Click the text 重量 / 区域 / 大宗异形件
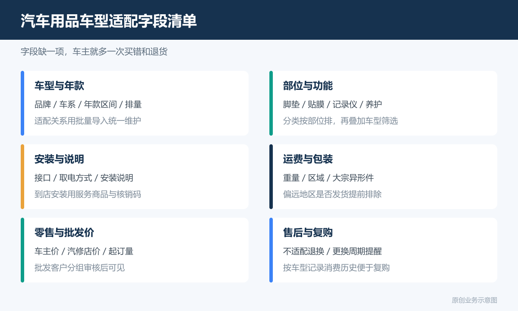The height and width of the screenshot is (311, 518). 328,178
